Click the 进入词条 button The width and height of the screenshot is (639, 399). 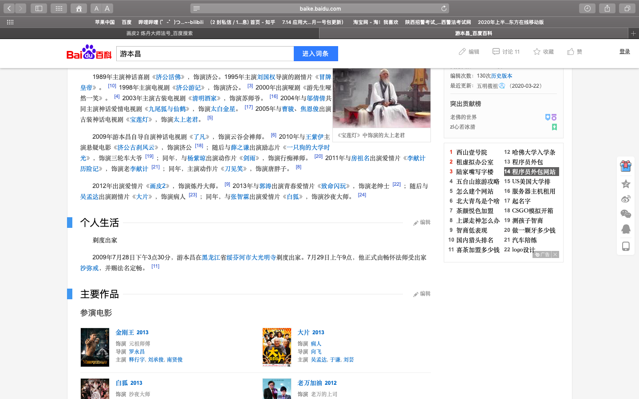(x=316, y=54)
